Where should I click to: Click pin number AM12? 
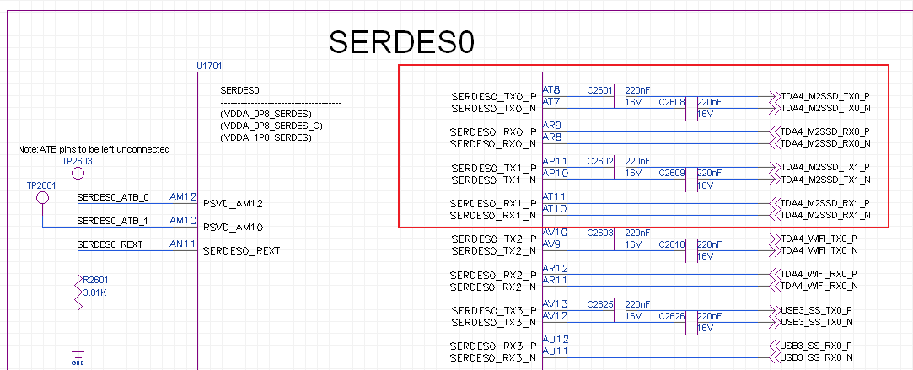click(182, 197)
